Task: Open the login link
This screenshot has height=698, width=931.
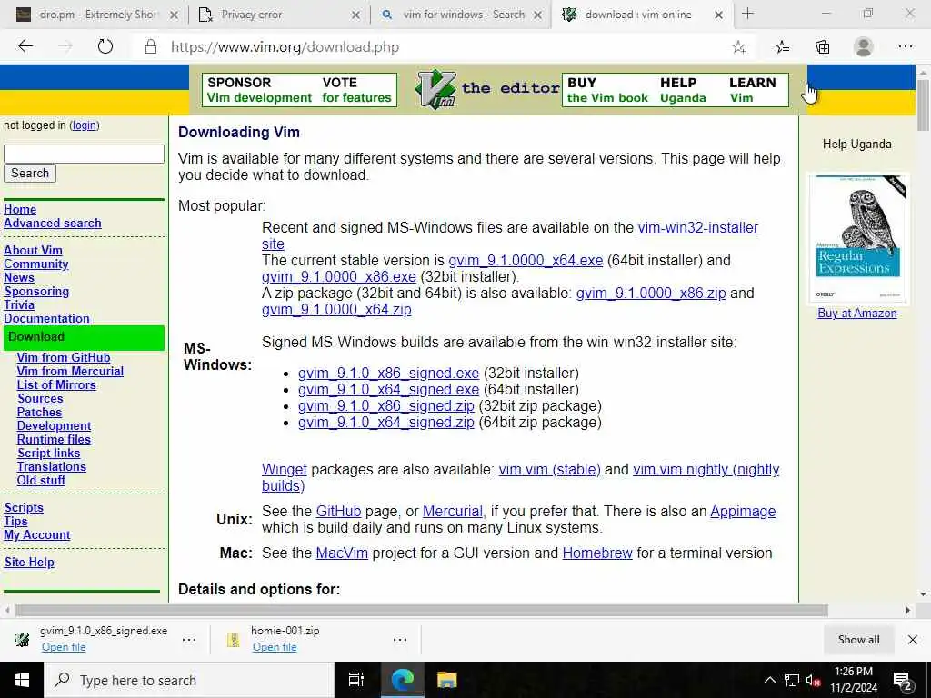Action: [85, 125]
